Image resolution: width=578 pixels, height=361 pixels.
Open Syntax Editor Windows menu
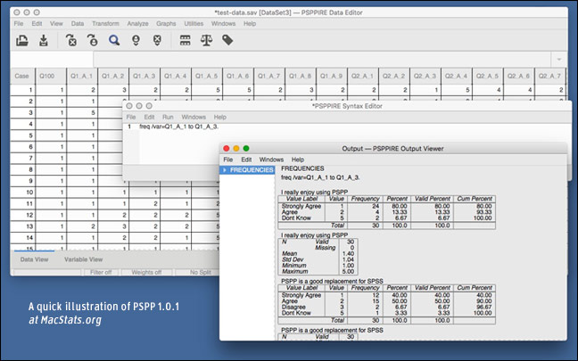click(x=194, y=117)
